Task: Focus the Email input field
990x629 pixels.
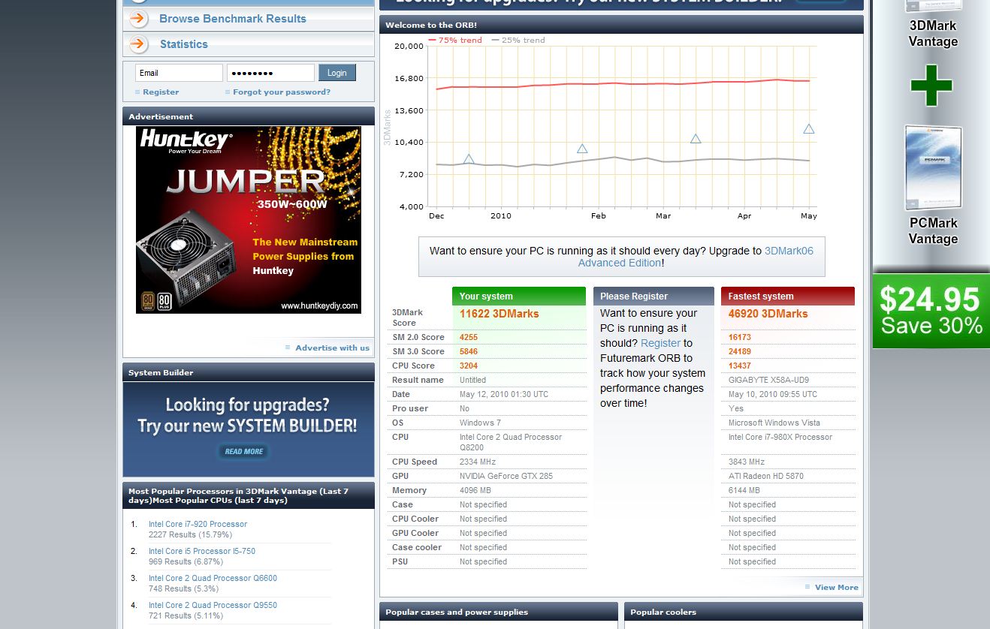Action: 179,73
